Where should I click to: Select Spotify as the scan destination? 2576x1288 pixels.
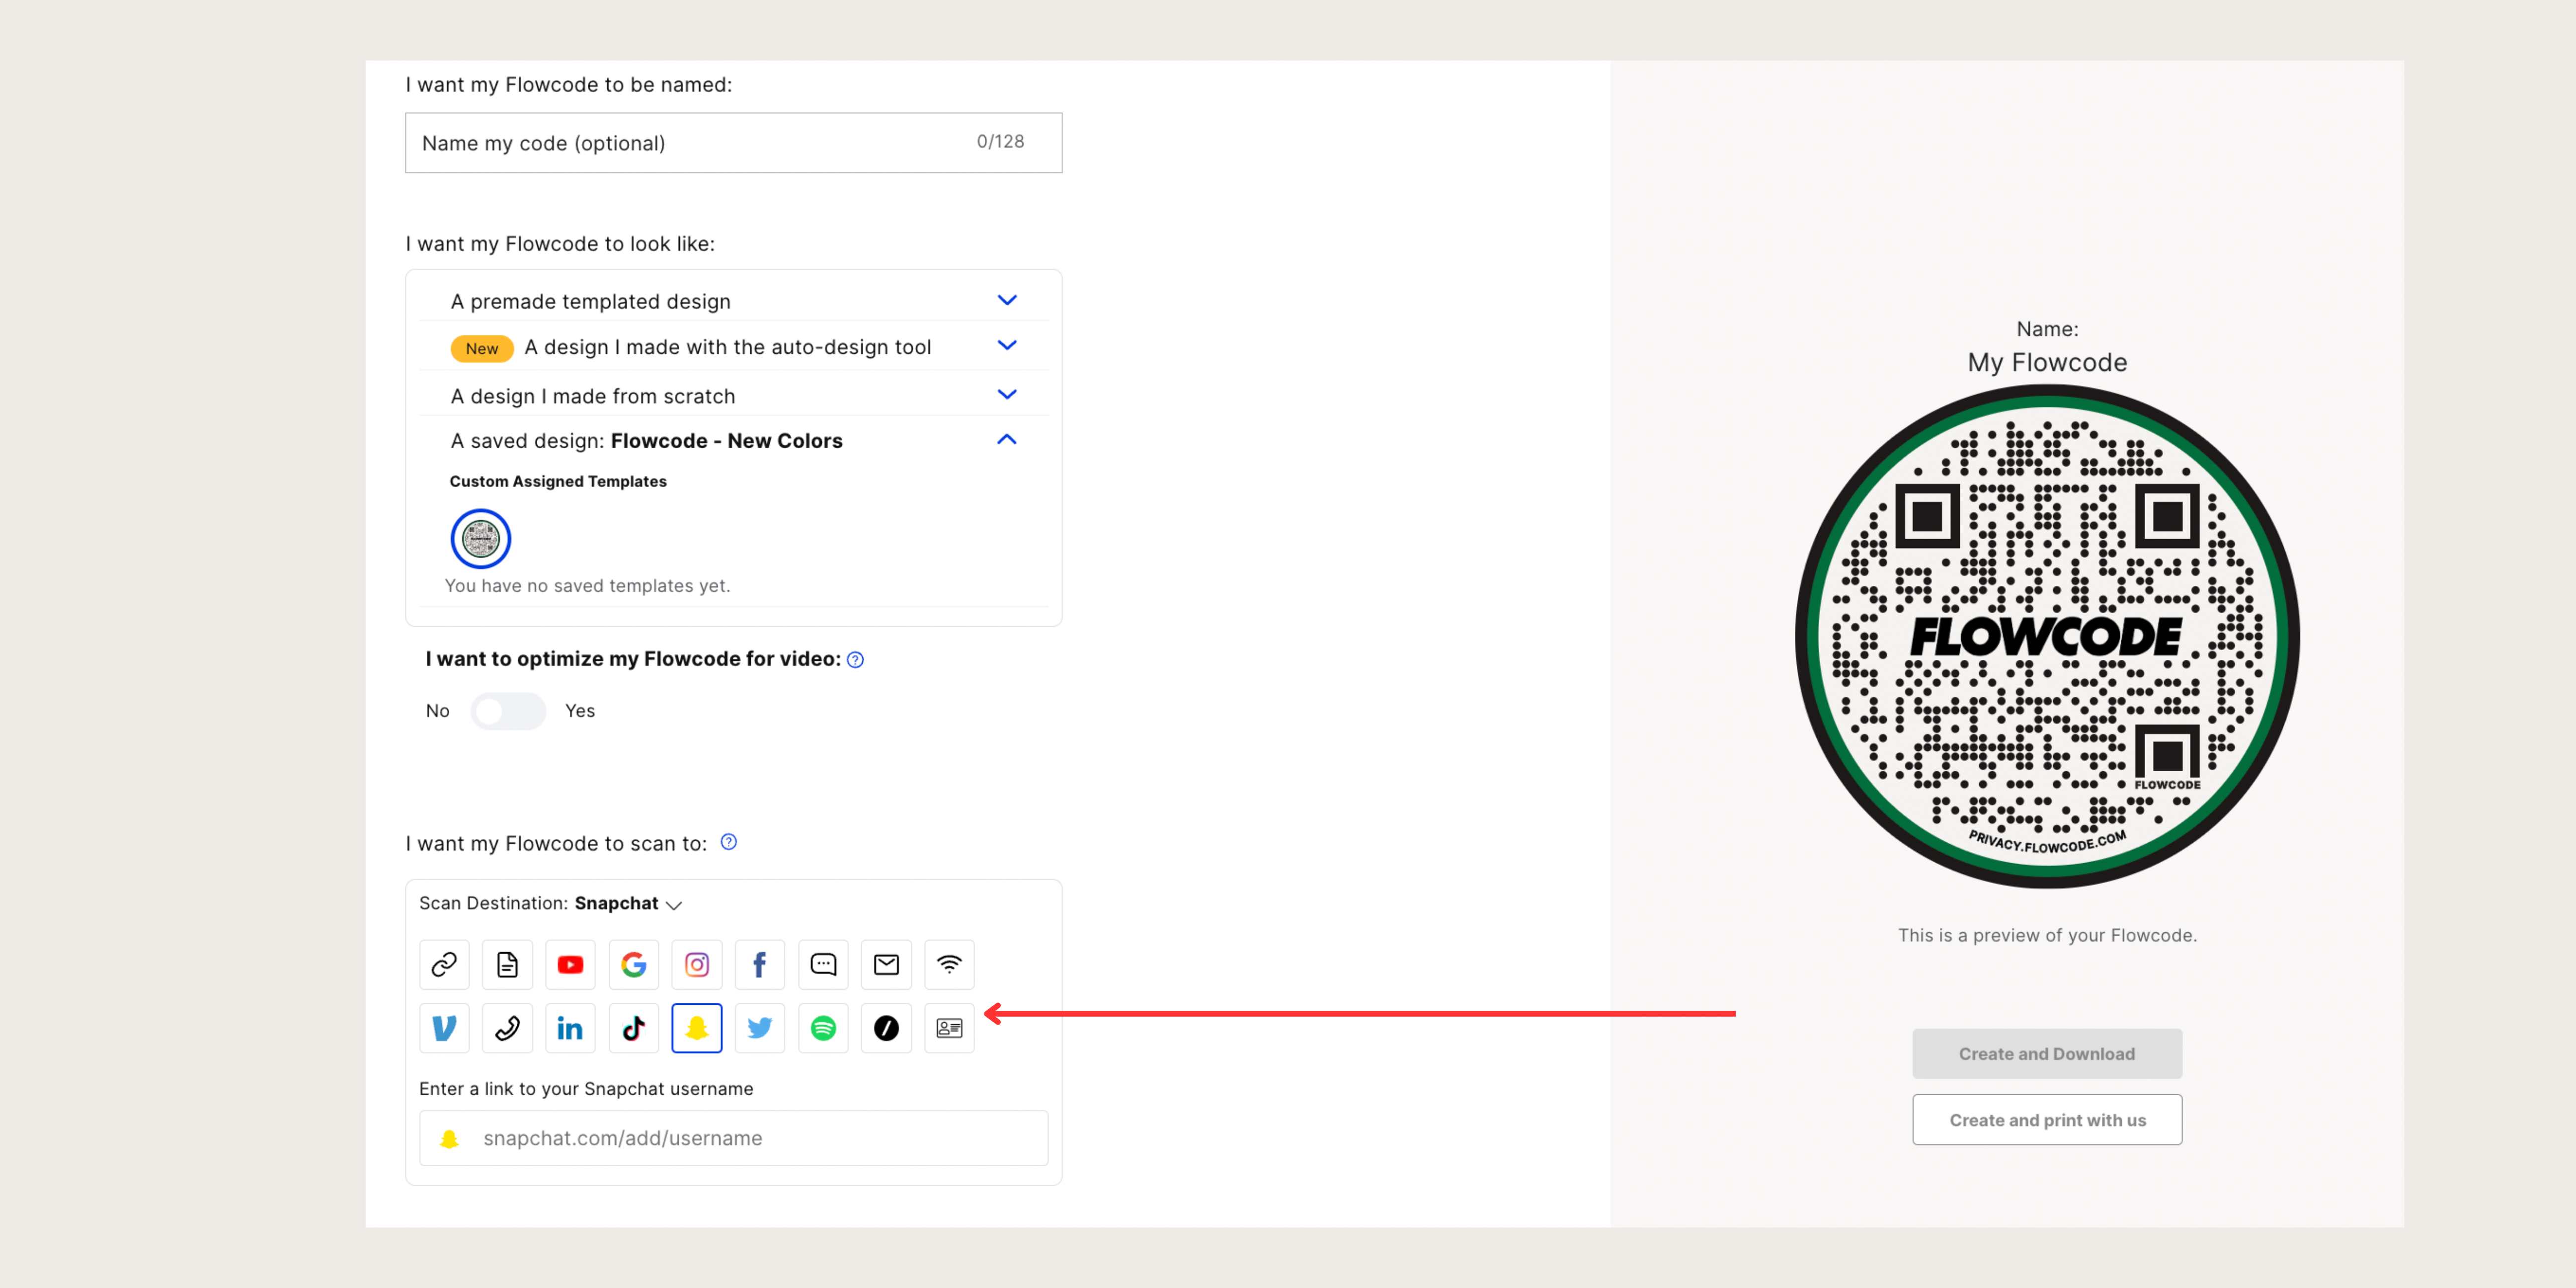[x=823, y=1028]
